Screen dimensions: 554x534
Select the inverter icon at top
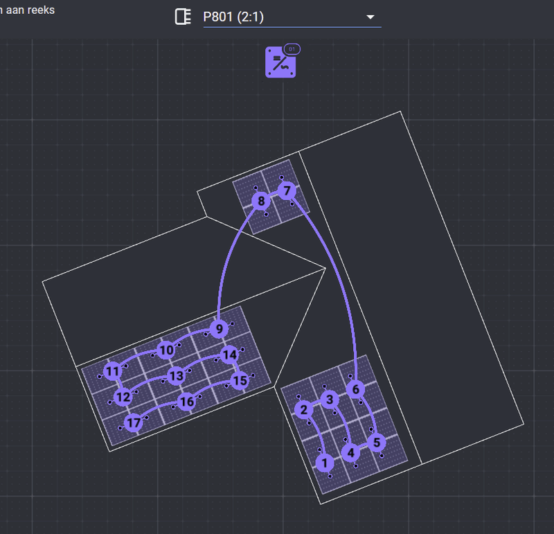tap(280, 62)
